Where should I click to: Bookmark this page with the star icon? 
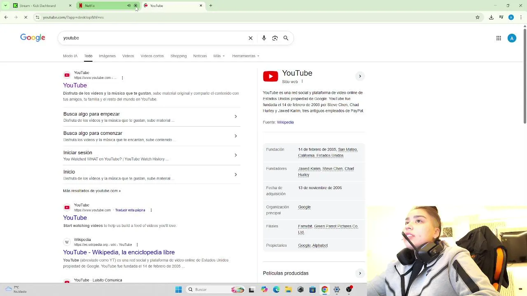coord(478,17)
